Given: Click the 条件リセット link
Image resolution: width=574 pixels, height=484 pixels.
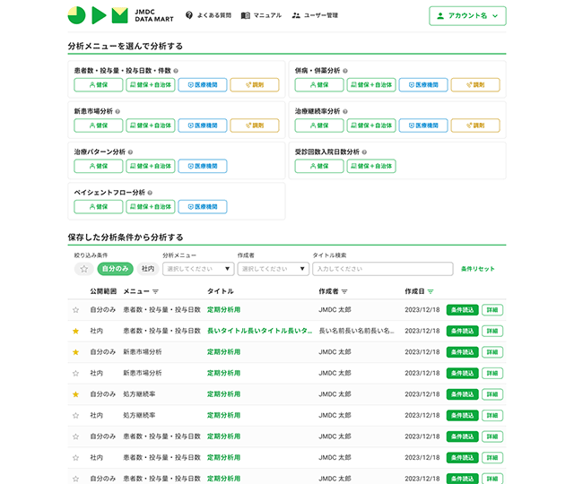Looking at the screenshot, I should point(477,269).
